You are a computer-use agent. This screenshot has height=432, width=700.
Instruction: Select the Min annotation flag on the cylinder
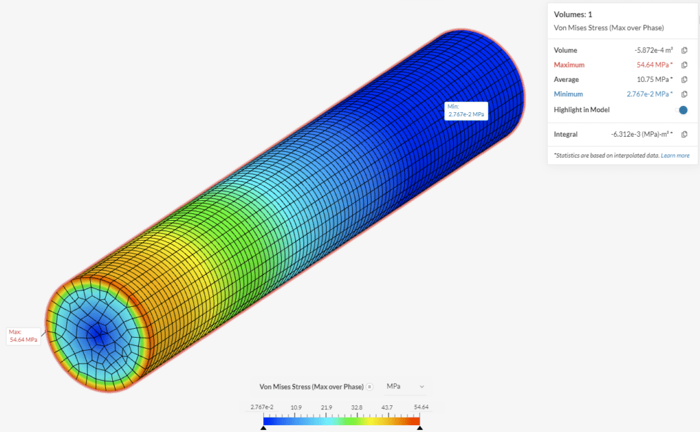466,111
